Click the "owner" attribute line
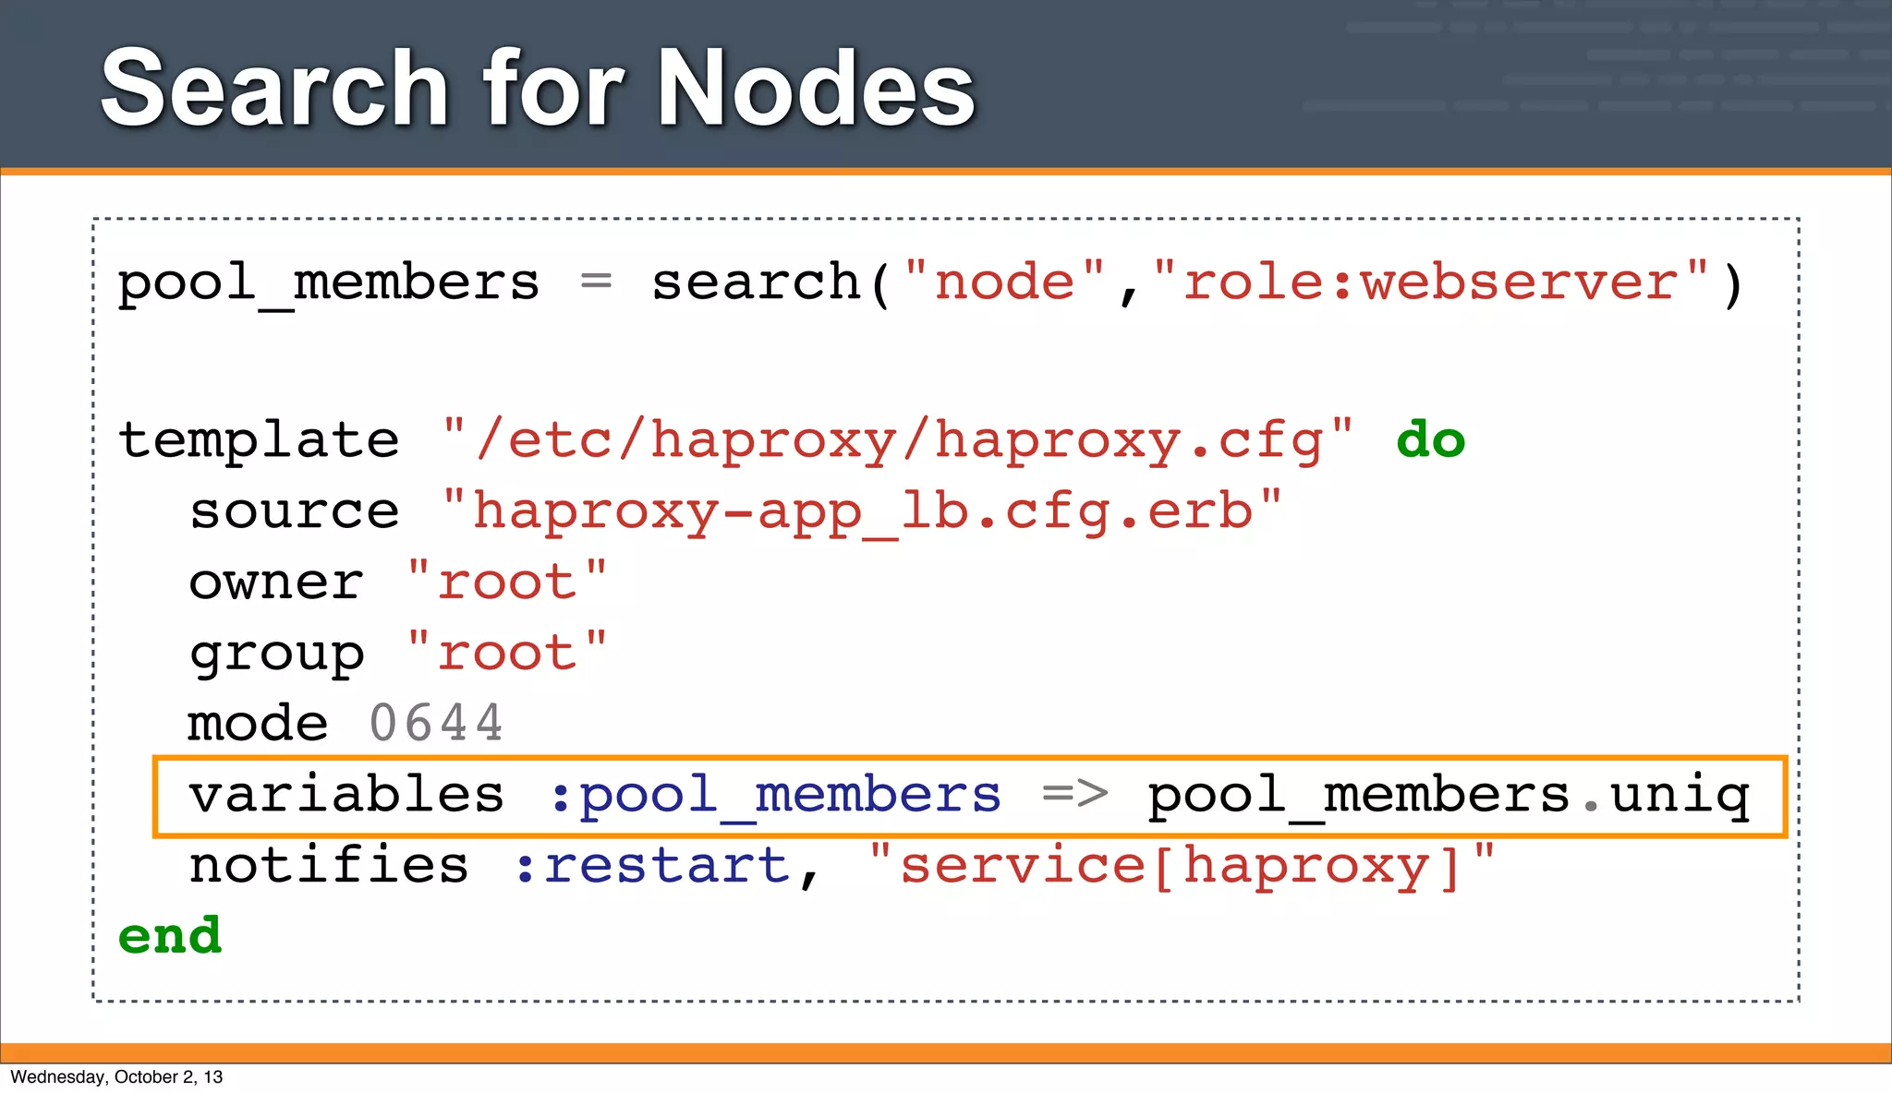Image resolution: width=1892 pixels, height=1093 pixels. (x=398, y=583)
